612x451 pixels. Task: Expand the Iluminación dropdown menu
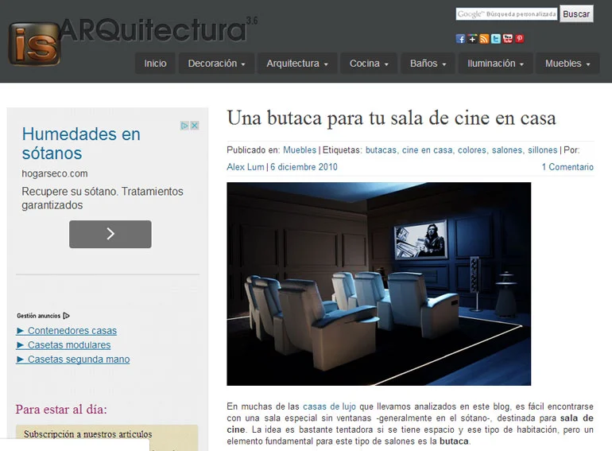pos(495,64)
